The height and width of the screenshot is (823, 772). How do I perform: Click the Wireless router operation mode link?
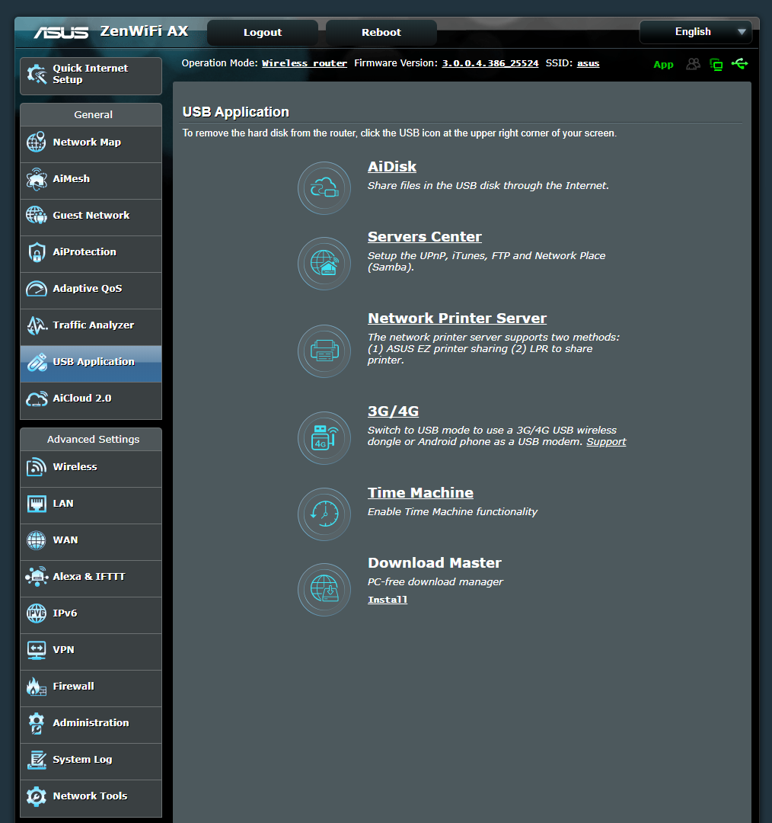(305, 63)
